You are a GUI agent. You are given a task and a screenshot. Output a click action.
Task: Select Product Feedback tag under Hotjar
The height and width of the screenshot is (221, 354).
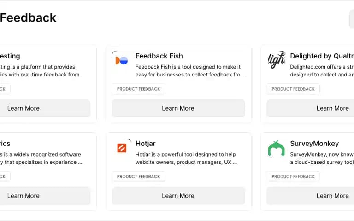click(x=138, y=177)
